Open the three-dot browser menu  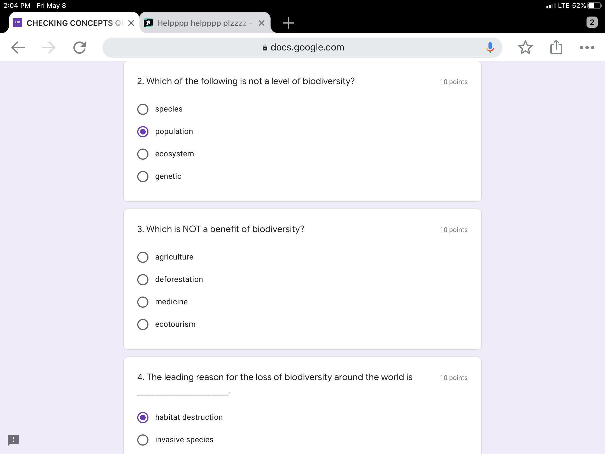pyautogui.click(x=587, y=48)
